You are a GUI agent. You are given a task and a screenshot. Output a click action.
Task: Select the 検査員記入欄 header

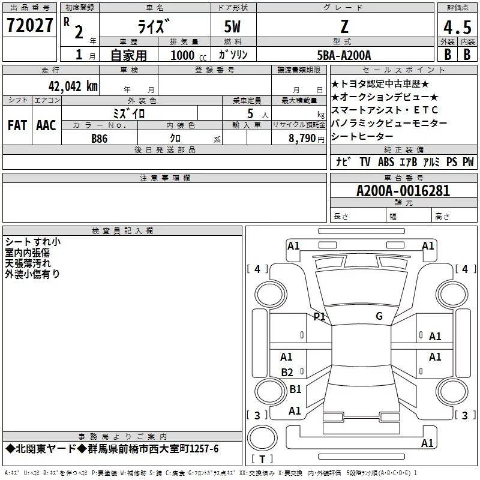[x=122, y=231]
